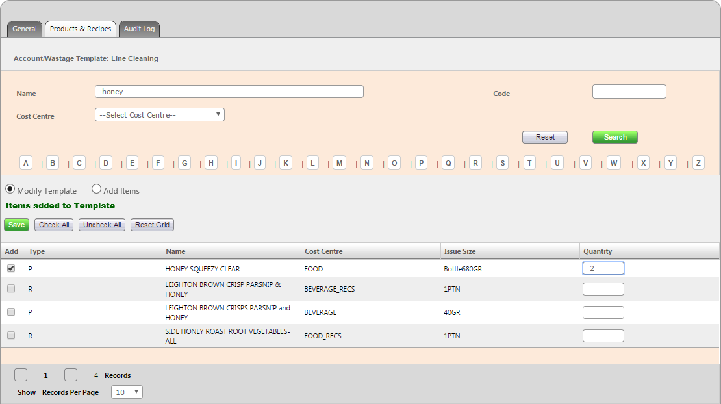721x404 pixels.
Task: Open the Cost Centre dropdown
Action: (x=160, y=115)
